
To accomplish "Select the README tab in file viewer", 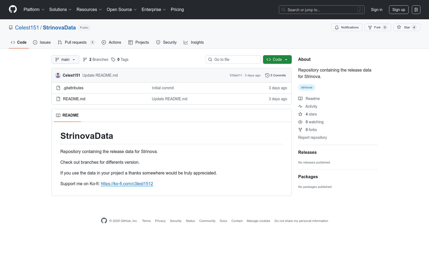I will pyautogui.click(x=67, y=115).
